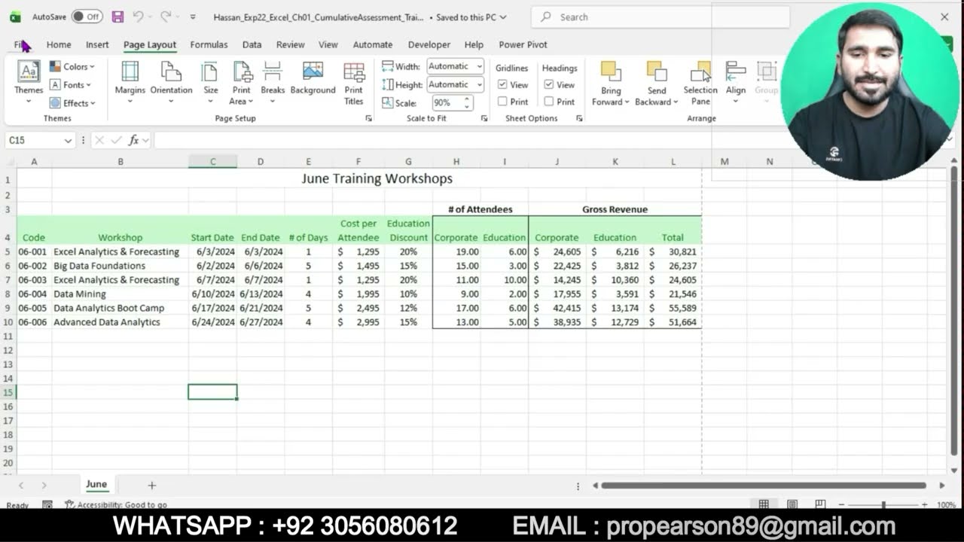Switch to Page Break Preview in status bar
Screen dimensions: 964x542
click(x=820, y=504)
